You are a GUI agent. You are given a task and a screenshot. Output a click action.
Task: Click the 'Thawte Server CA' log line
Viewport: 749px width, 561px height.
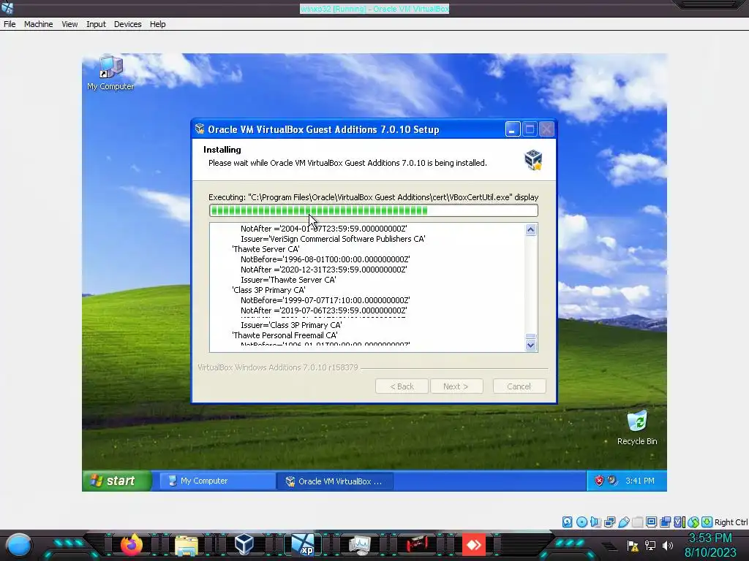coord(266,249)
